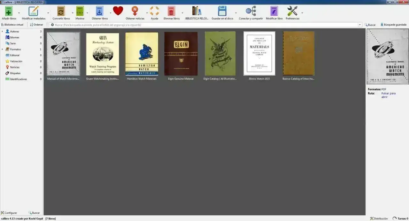Click the Mostrar book viewer icon
409x221 pixels.
[x=80, y=11]
